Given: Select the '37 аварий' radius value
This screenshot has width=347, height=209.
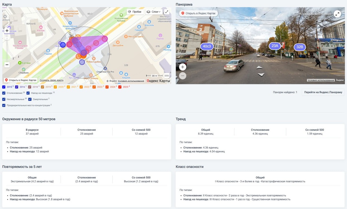Looking at the screenshot, I should click(32, 134).
